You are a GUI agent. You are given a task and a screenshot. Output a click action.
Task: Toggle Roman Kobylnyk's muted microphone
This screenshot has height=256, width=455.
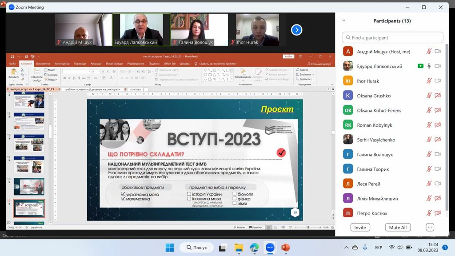click(x=429, y=125)
